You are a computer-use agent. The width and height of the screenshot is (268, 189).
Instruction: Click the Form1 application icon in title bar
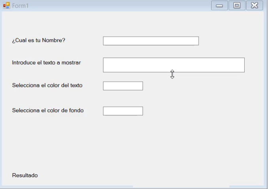coord(6,6)
